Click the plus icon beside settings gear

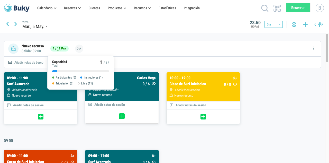coord(305,24)
